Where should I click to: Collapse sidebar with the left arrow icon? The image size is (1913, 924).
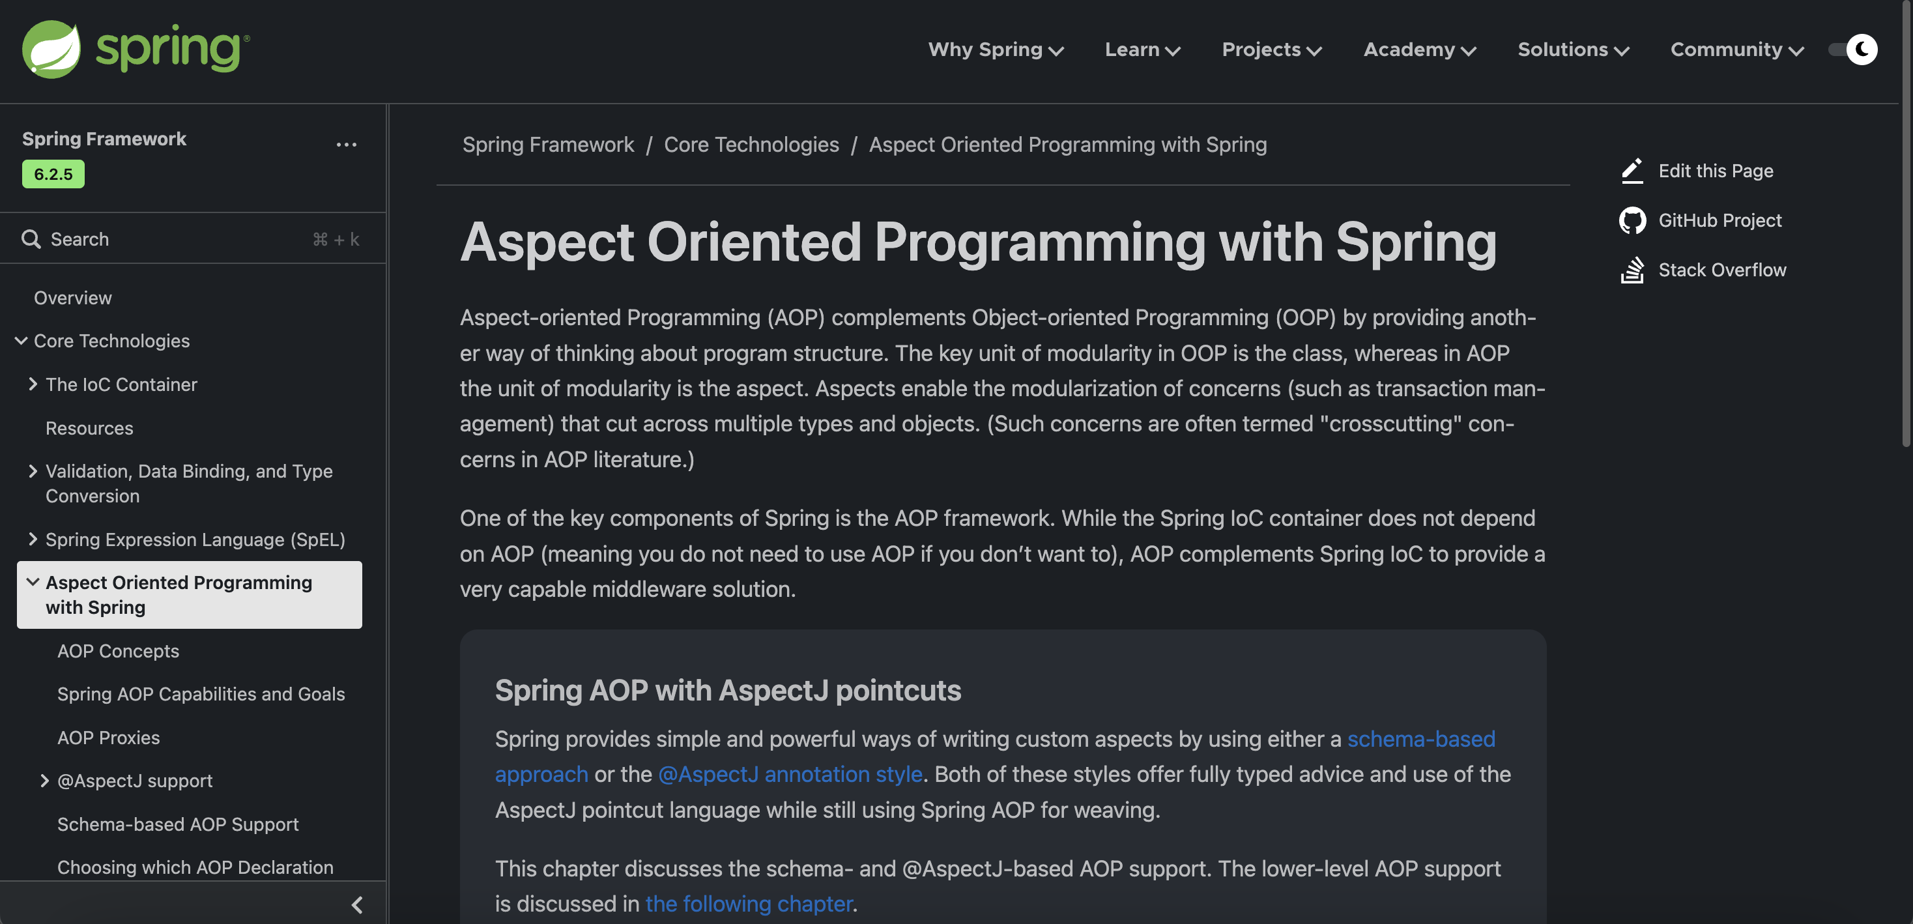coord(356,904)
